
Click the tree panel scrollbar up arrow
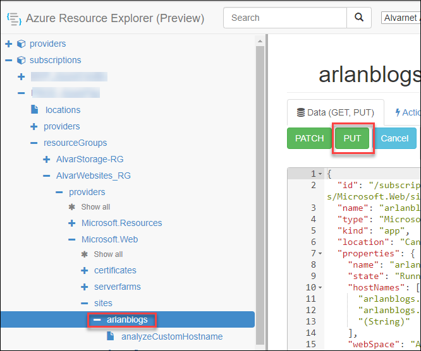[260, 41]
